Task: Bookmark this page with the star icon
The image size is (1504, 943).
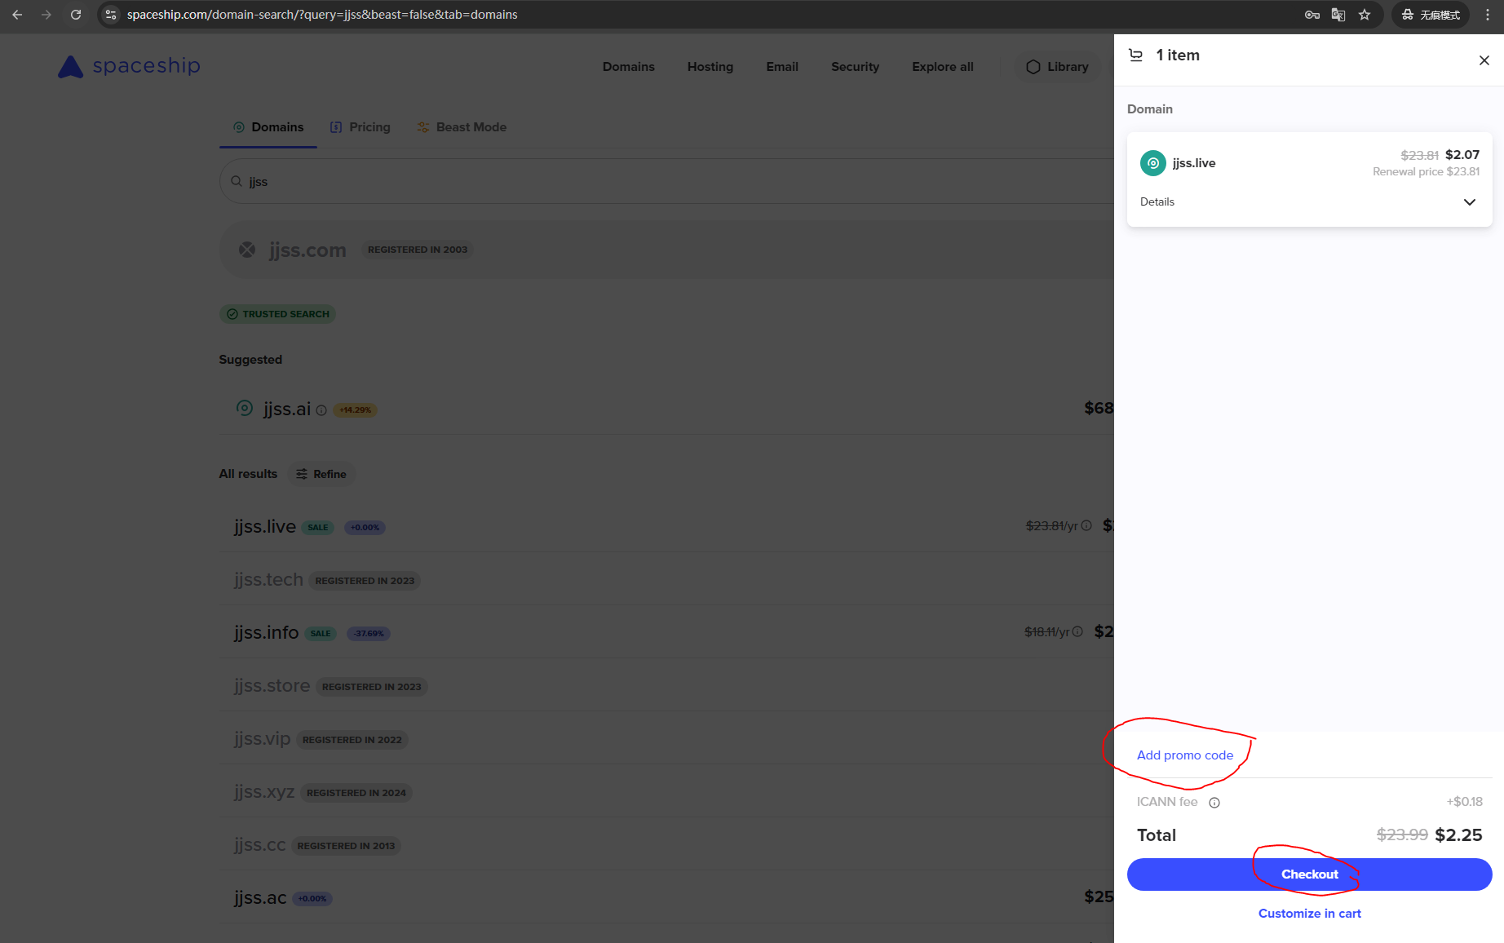Action: 1365,15
